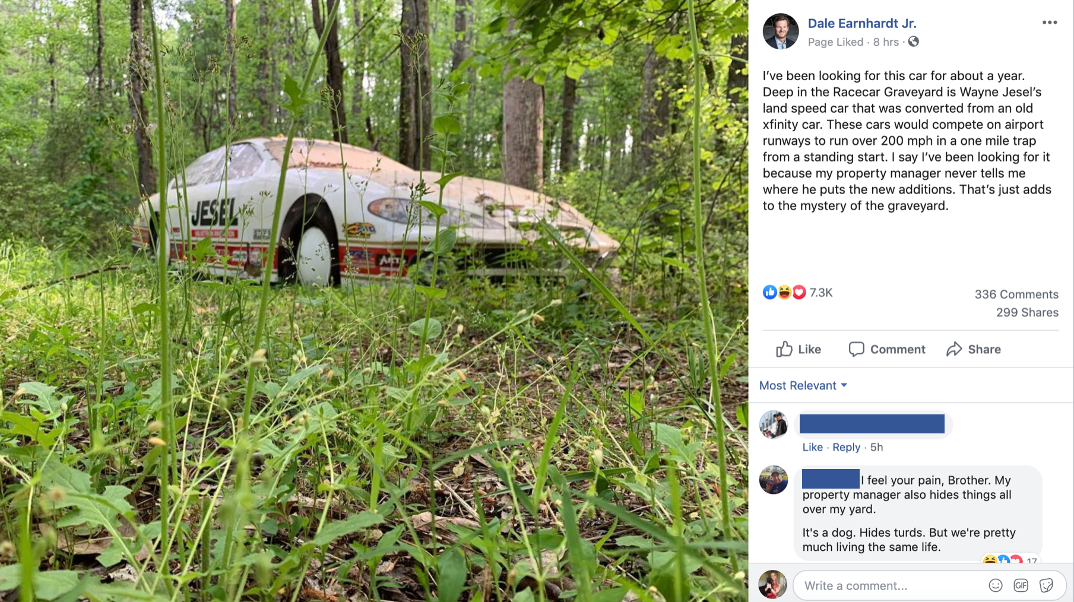The width and height of the screenshot is (1074, 602).
Task: Open the GIF picker in comment box
Action: [x=1021, y=585]
